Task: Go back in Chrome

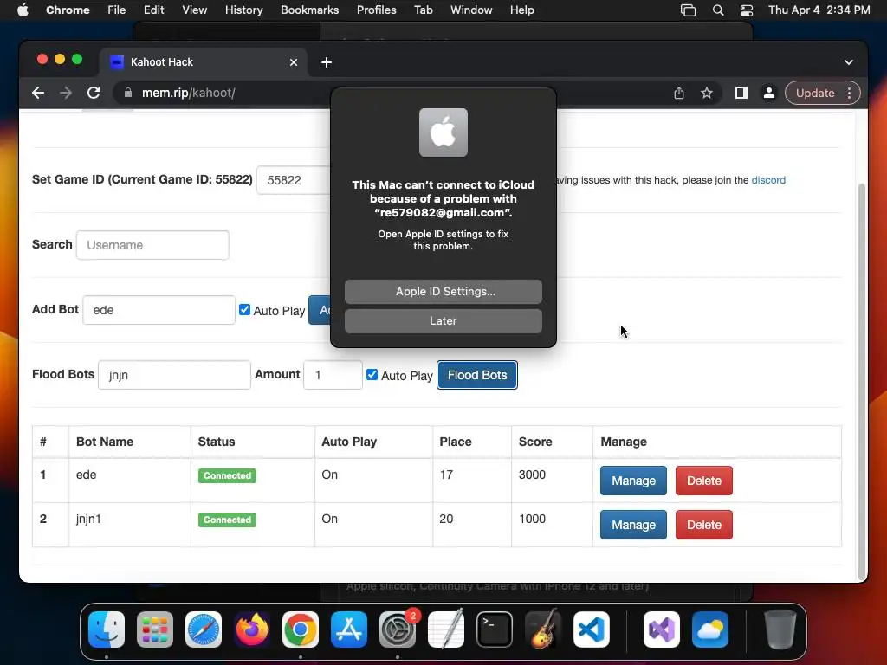Action: (x=38, y=93)
